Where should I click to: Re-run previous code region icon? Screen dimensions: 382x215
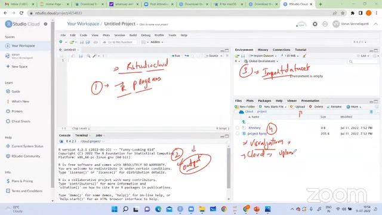click(x=187, y=56)
